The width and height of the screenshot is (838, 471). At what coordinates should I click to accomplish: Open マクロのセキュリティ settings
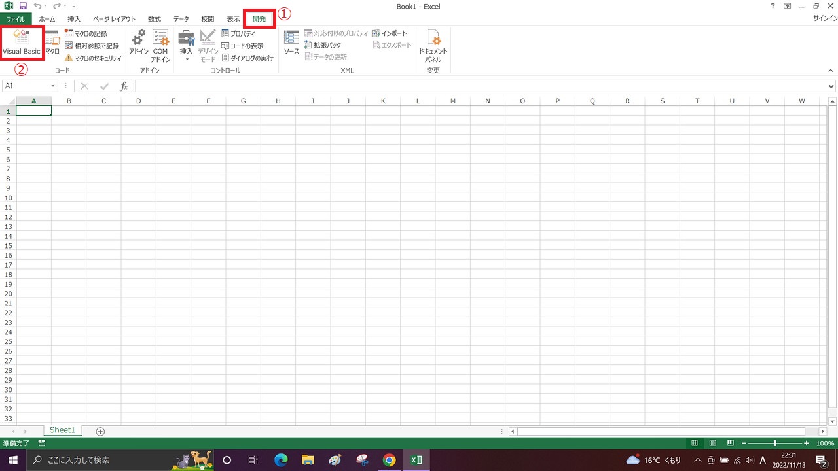pyautogui.click(x=93, y=58)
